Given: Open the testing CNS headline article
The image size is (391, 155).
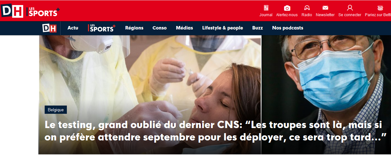Looking at the screenshot, I should [216, 131].
